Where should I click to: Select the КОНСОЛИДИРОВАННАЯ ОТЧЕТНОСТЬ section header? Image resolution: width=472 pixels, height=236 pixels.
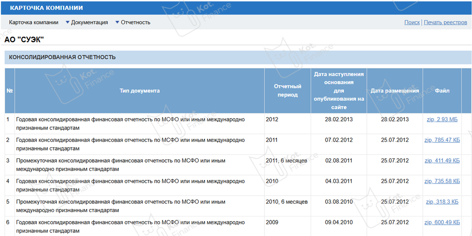pos(62,57)
